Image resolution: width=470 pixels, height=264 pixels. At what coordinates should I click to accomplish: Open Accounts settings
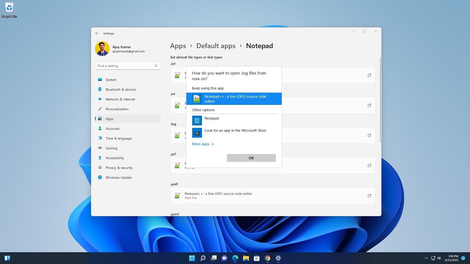click(x=127, y=129)
